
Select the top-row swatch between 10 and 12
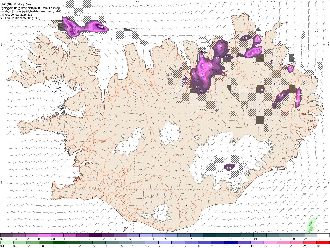pyautogui.click(x=234, y=235)
